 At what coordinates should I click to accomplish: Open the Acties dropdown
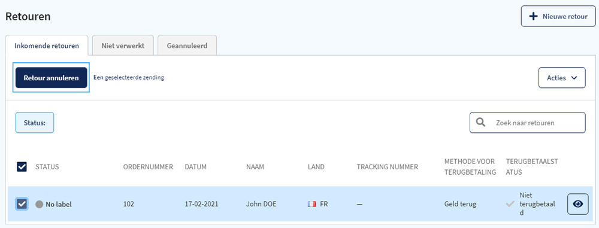pos(562,78)
